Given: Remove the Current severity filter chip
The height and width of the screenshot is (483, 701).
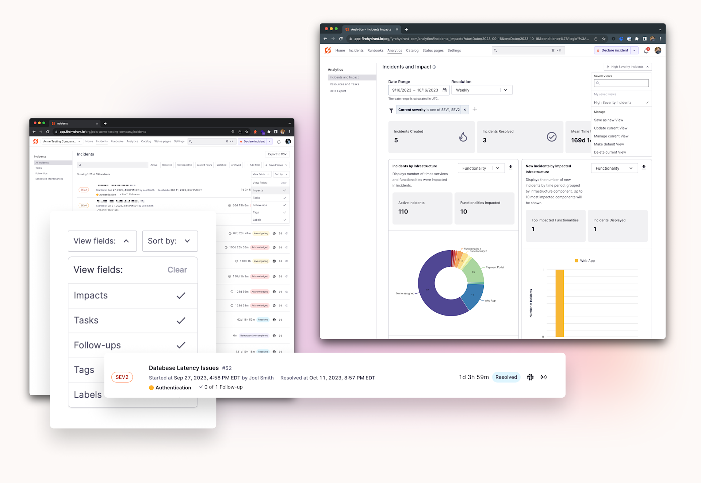Looking at the screenshot, I should [464, 110].
